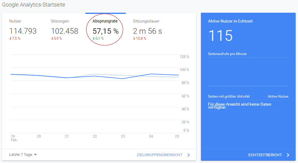Screen dimensions: 298x163
Task: Open the Letzte 7 Tage dropdown
Action: click(23, 155)
